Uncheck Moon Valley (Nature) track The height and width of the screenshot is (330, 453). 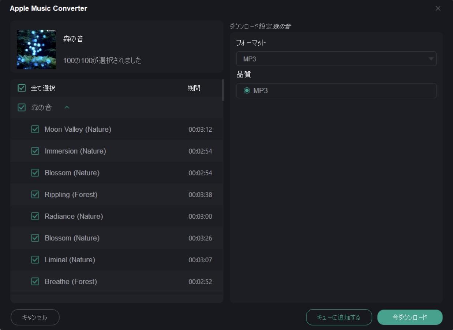[x=35, y=129]
